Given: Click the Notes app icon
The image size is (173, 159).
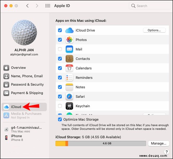Looking at the screenshot, I should (x=69, y=87).
